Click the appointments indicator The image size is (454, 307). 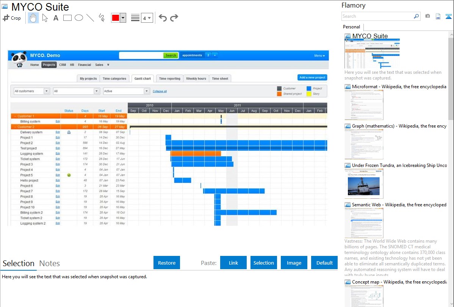click(x=192, y=55)
